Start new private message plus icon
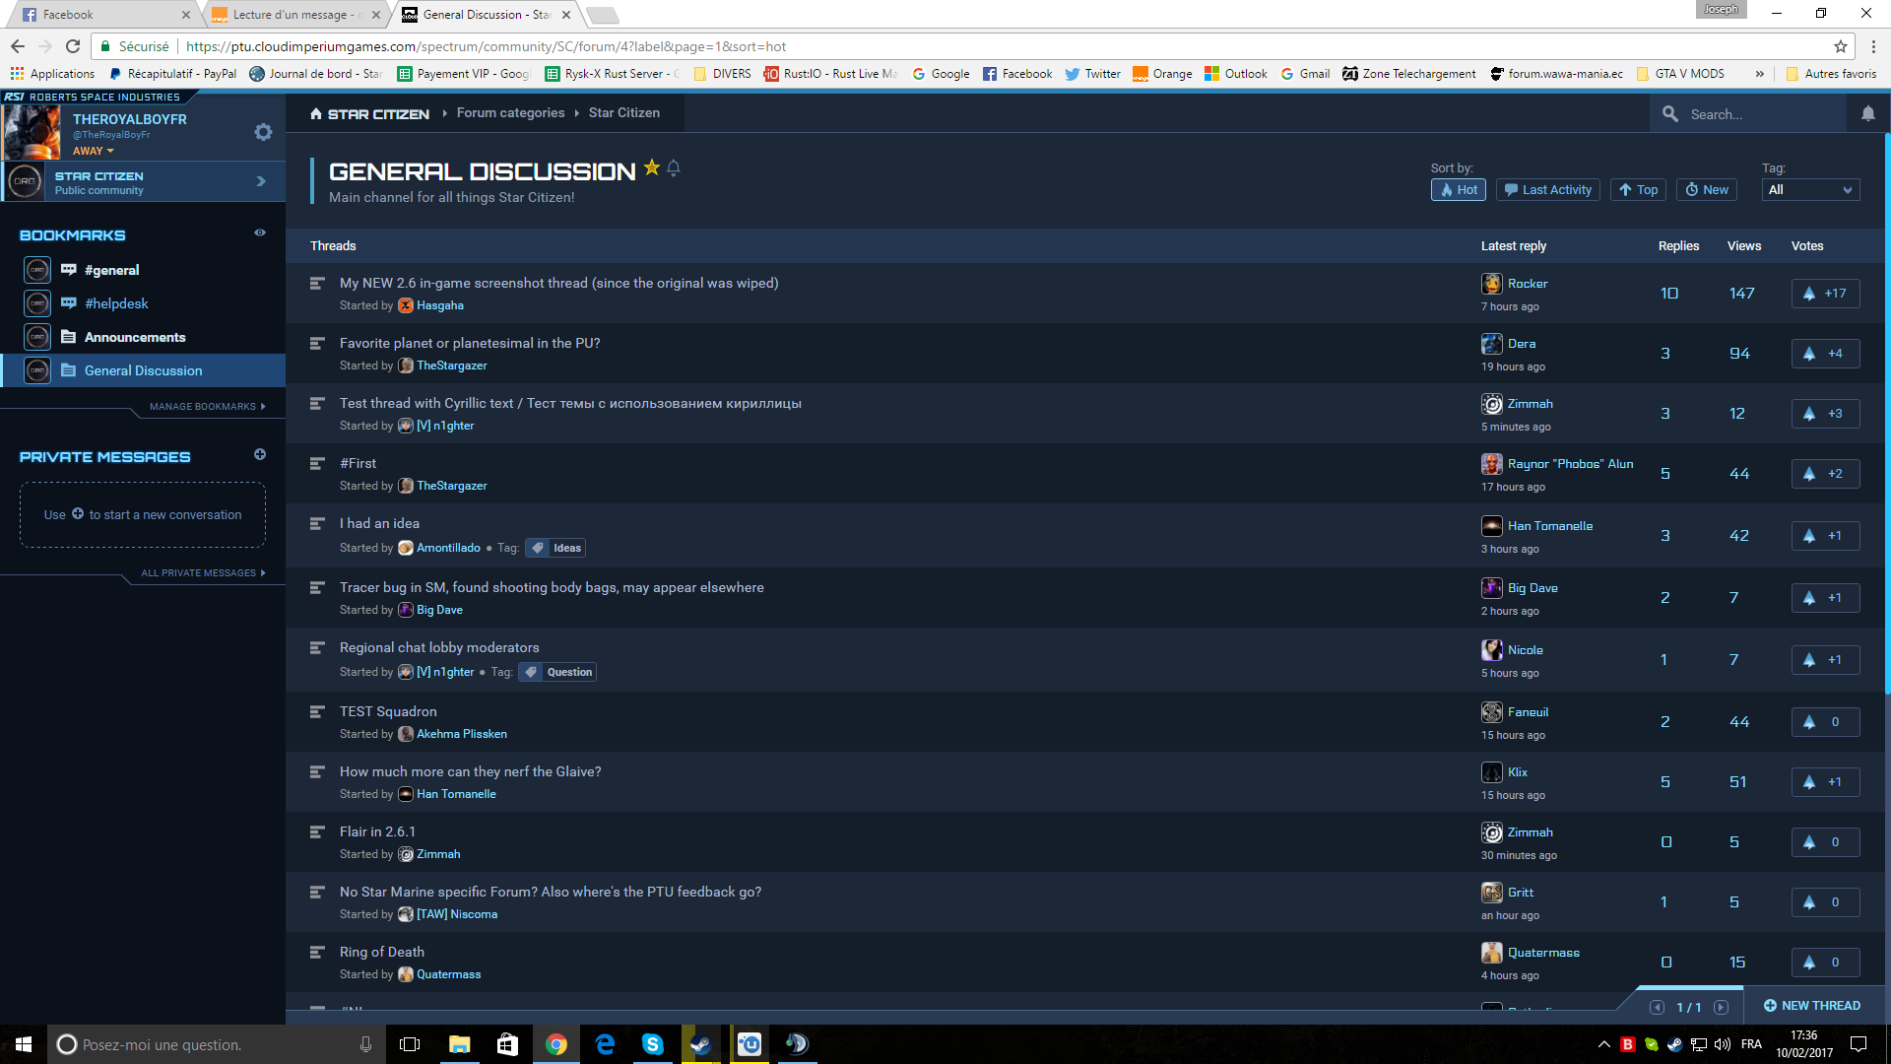Screen dimensions: 1891x1064 (x=260, y=454)
